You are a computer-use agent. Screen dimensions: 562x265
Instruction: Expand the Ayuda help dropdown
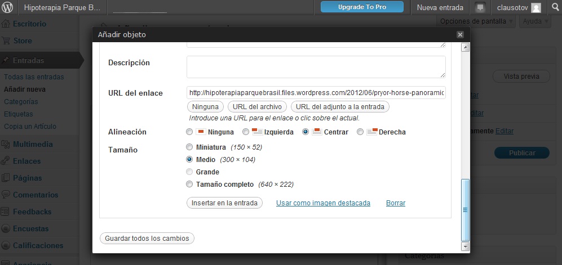535,21
